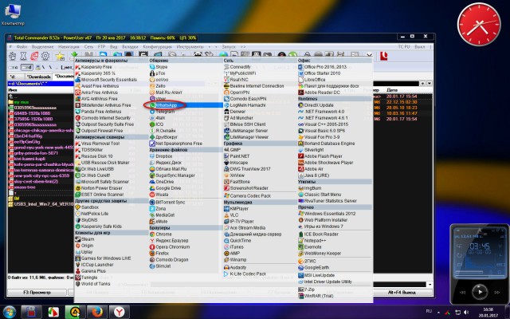Switch to the Downloads folder tab
Viewport: 510px width, 319px height.
point(38,77)
